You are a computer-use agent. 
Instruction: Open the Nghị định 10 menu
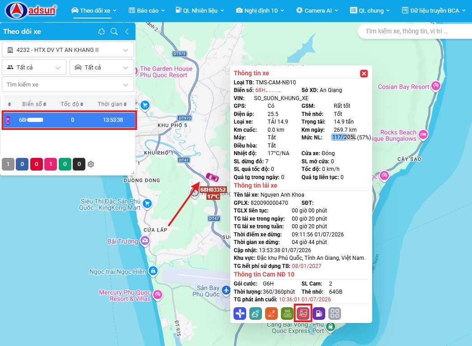pos(260,10)
